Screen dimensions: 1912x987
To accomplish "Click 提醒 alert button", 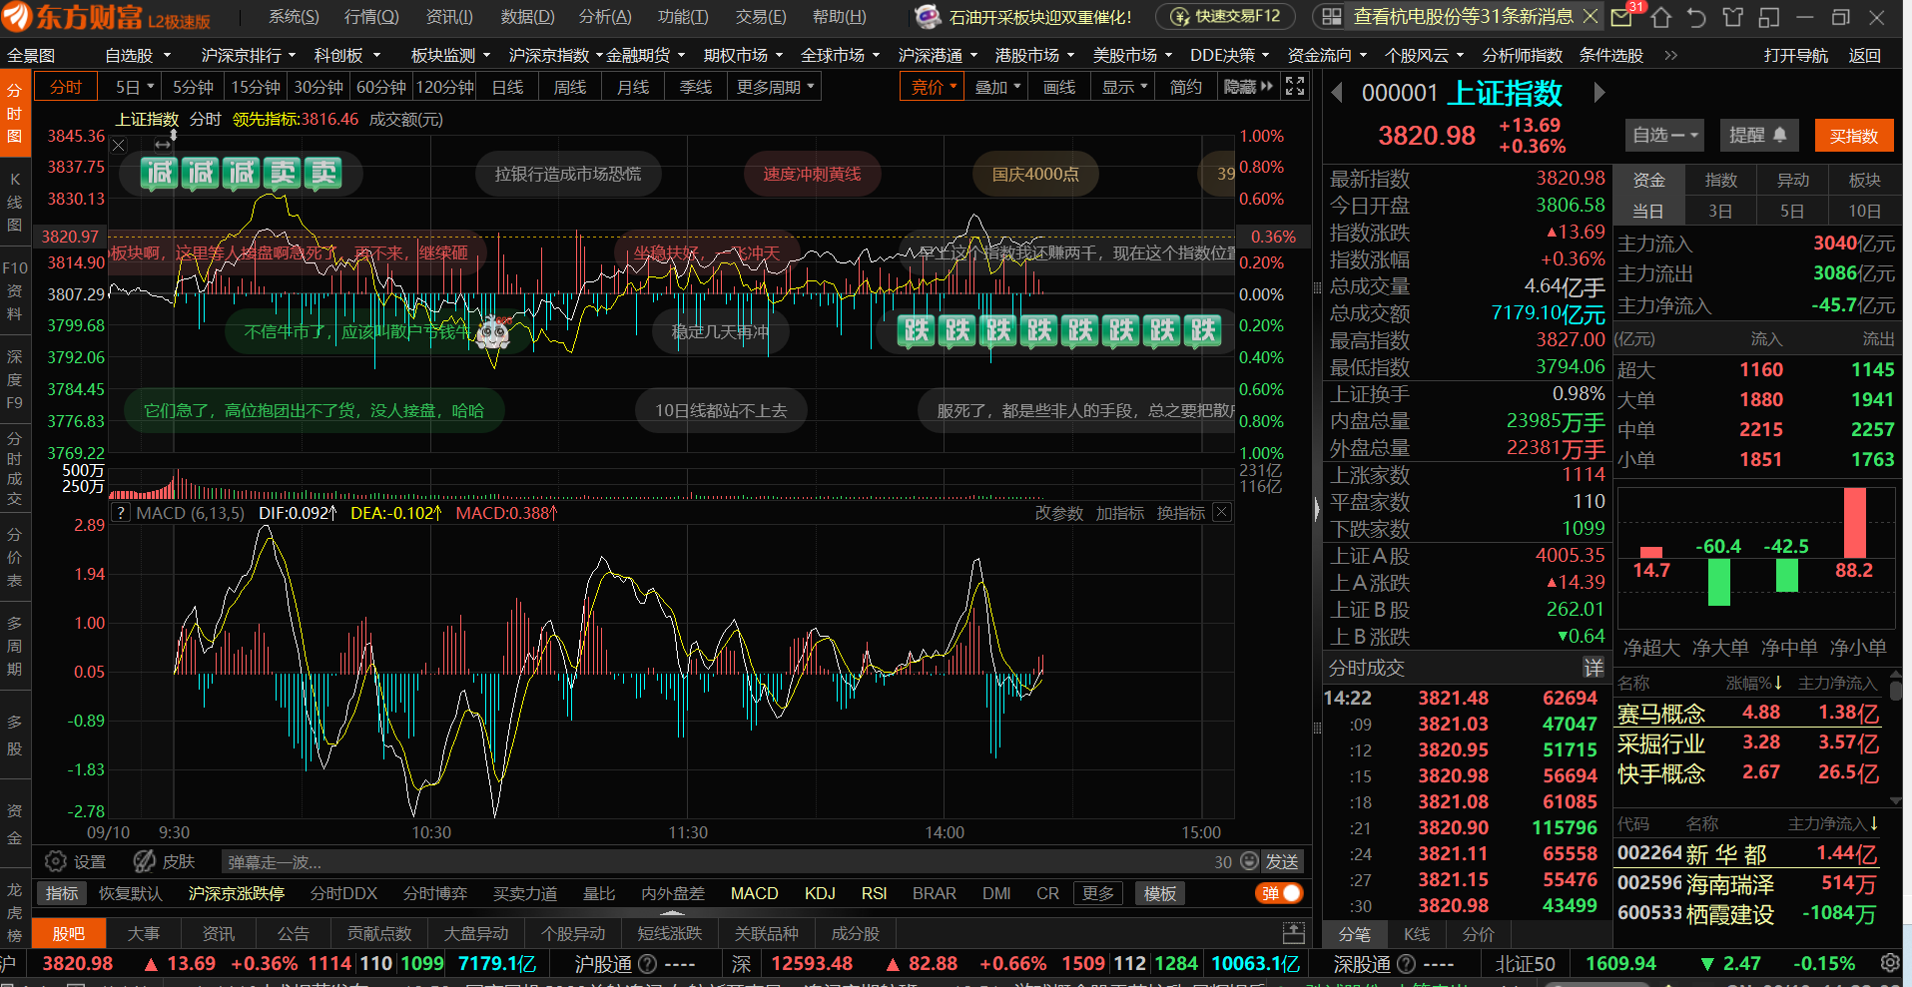I will [x=1758, y=135].
